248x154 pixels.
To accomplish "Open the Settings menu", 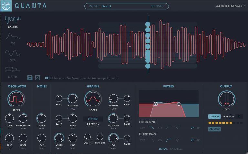I will point(157,6).
